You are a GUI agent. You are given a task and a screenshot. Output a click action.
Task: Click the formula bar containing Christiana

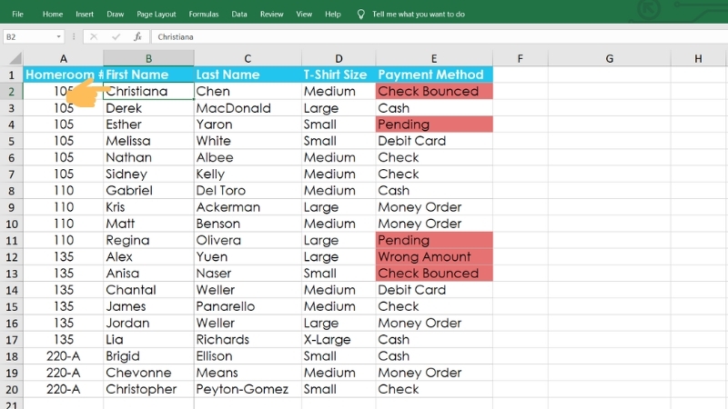coord(439,36)
